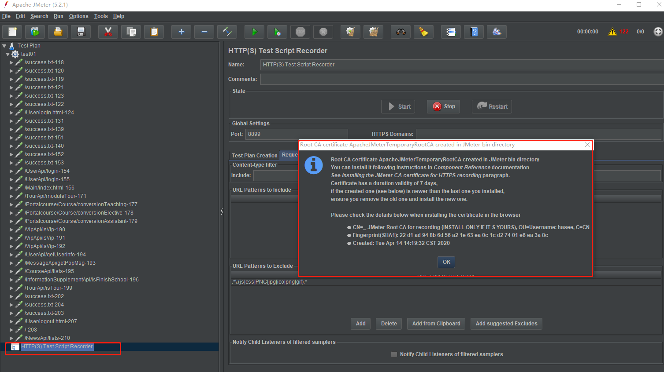Click the blue Help question mark icon

coord(474,32)
